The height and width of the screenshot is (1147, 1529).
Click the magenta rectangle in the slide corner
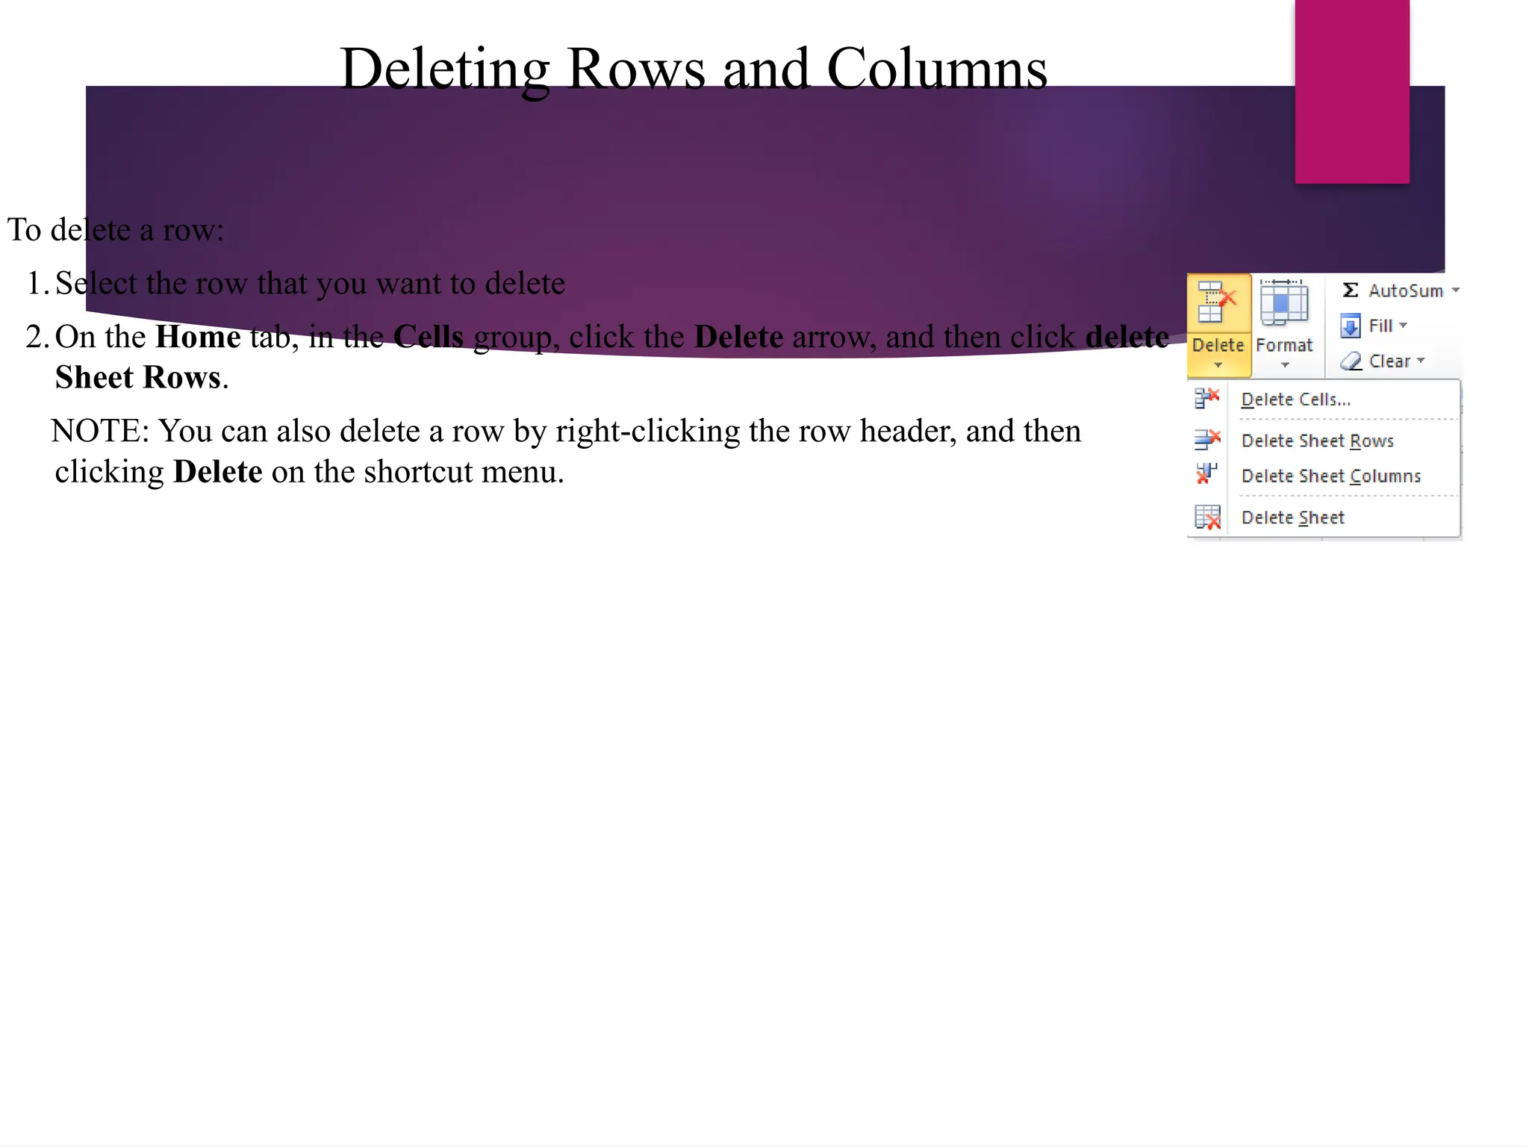pos(1351,91)
